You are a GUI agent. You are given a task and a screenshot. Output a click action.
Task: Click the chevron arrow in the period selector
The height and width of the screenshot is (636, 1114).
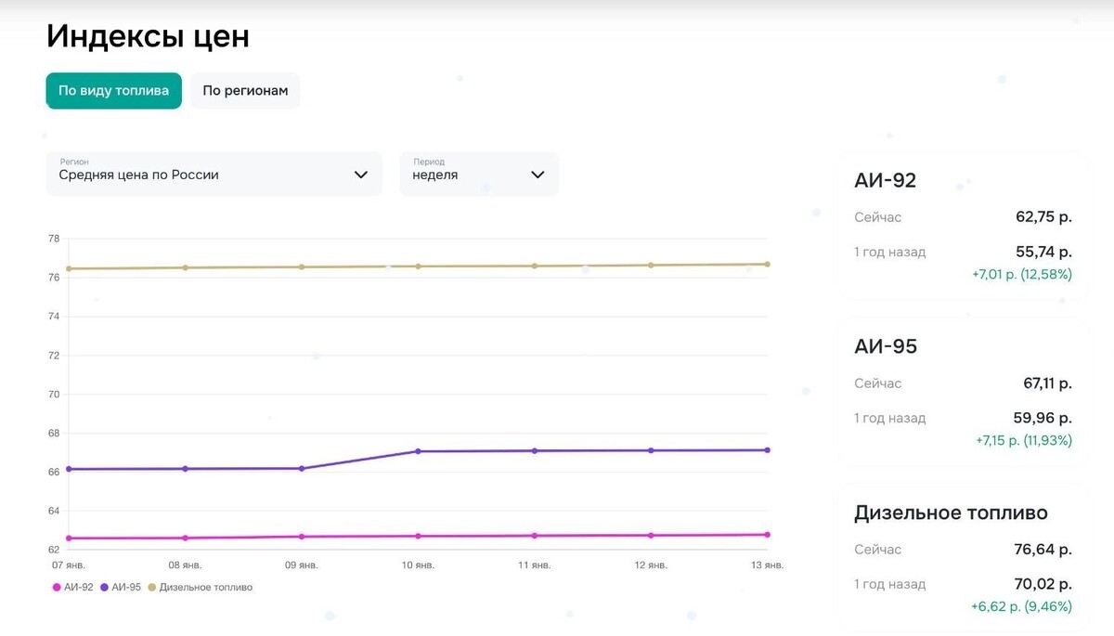click(x=537, y=175)
